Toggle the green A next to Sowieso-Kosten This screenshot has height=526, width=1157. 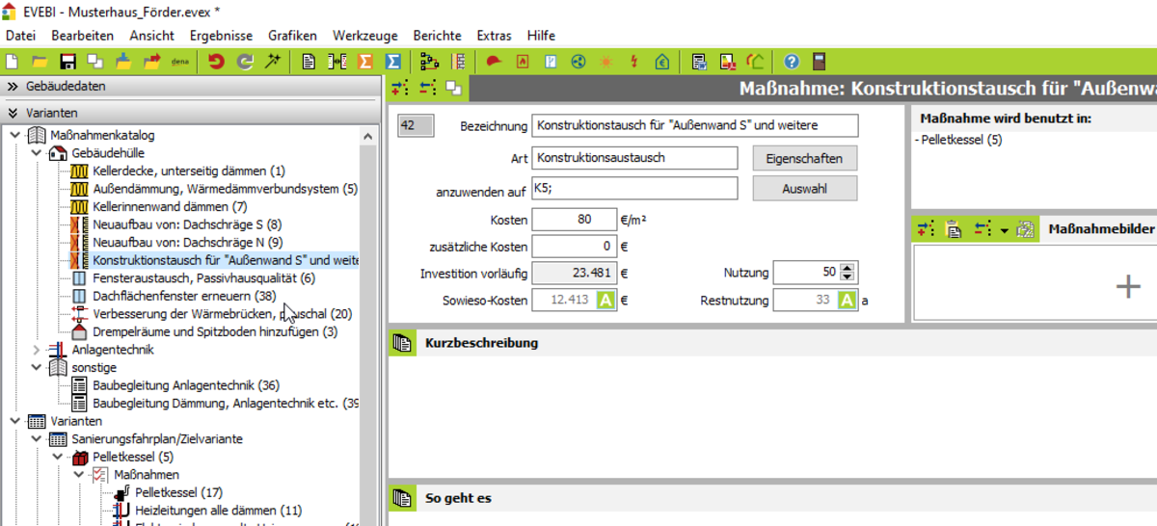point(605,301)
